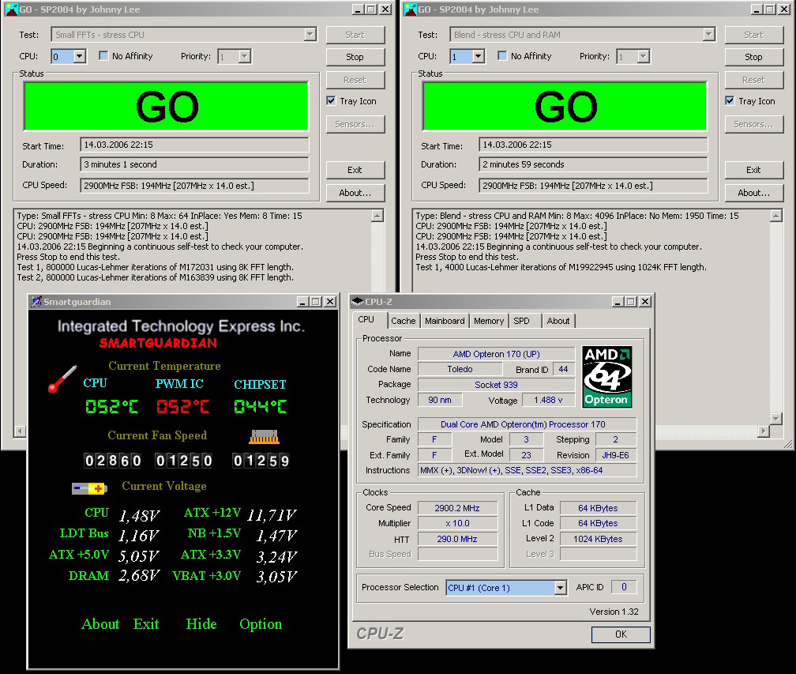Maximize the Smartguardian window
Image resolution: width=796 pixels, height=674 pixels.
316,302
